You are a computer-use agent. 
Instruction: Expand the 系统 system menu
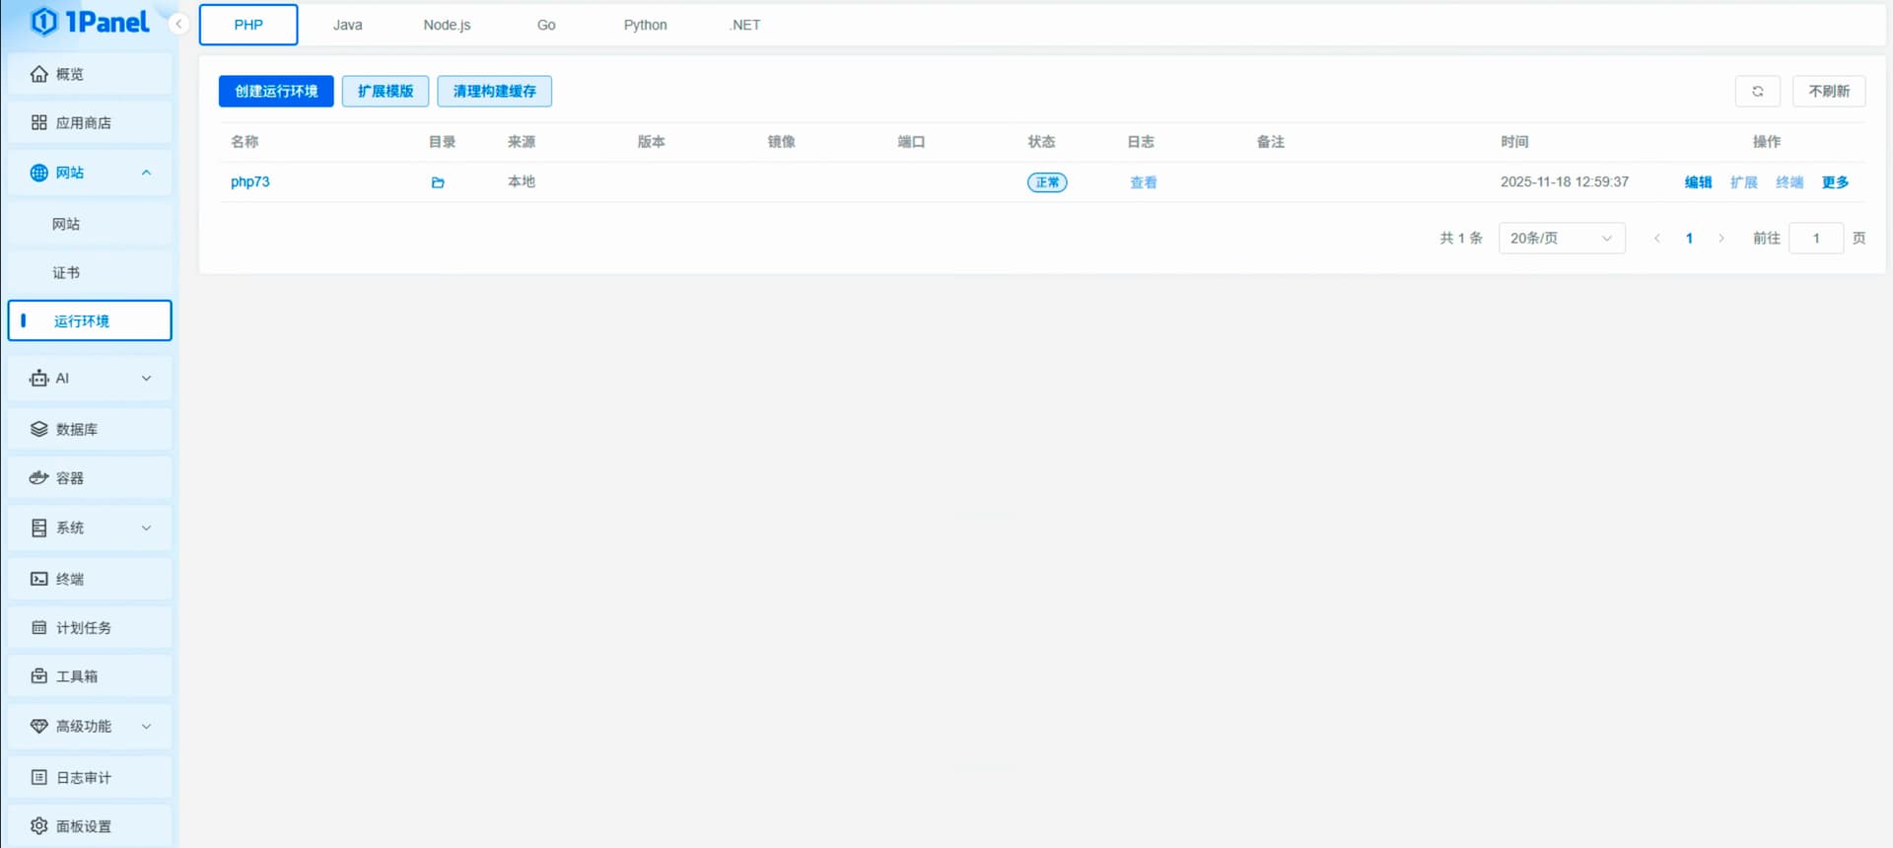coord(89,529)
